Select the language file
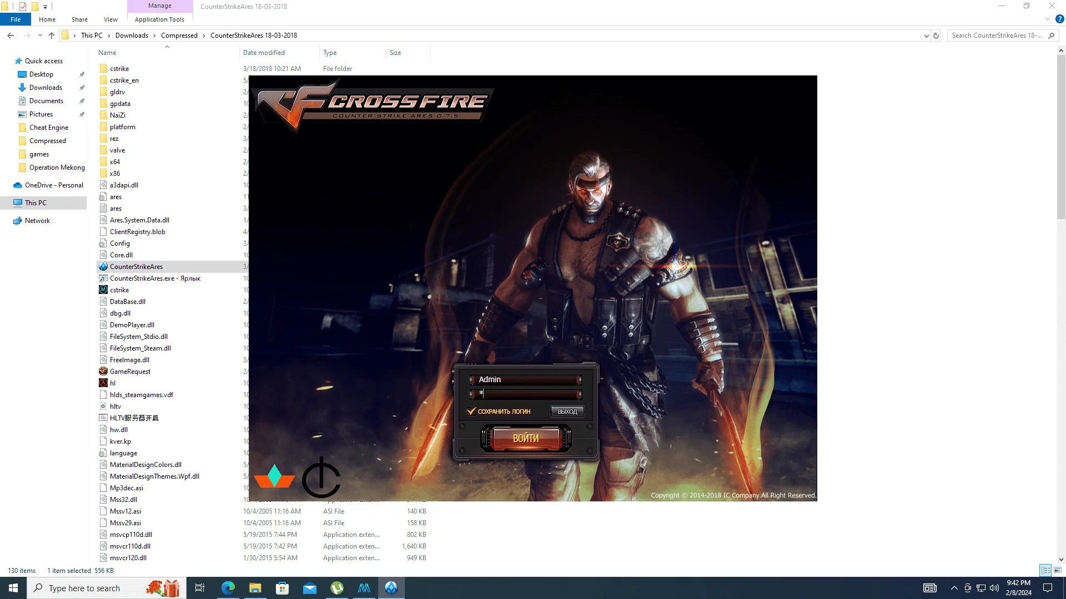 (x=123, y=453)
